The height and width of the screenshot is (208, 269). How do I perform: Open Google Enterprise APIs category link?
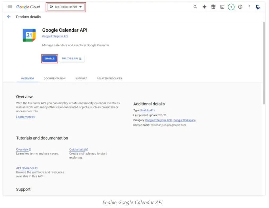click(x=159, y=120)
